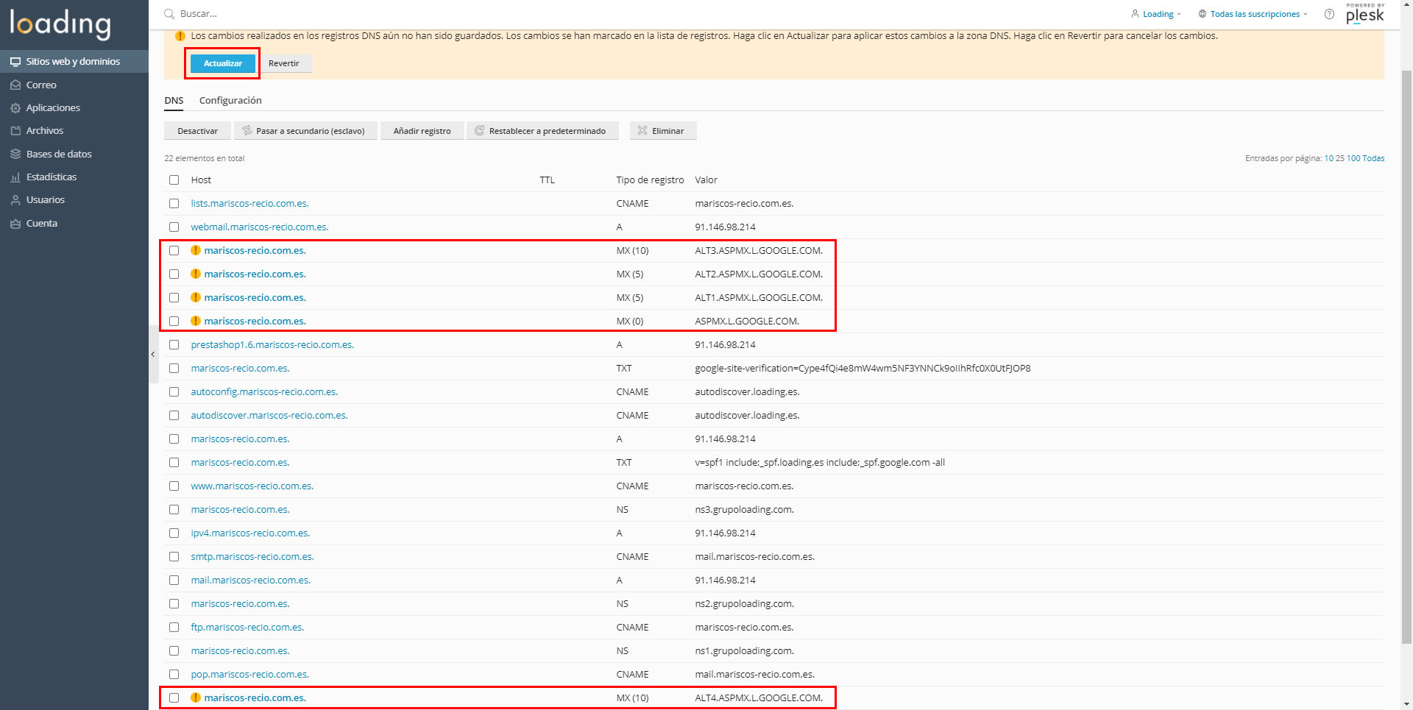Check the select-all checkbox beside Host header
This screenshot has height=710, width=1413.
click(174, 180)
